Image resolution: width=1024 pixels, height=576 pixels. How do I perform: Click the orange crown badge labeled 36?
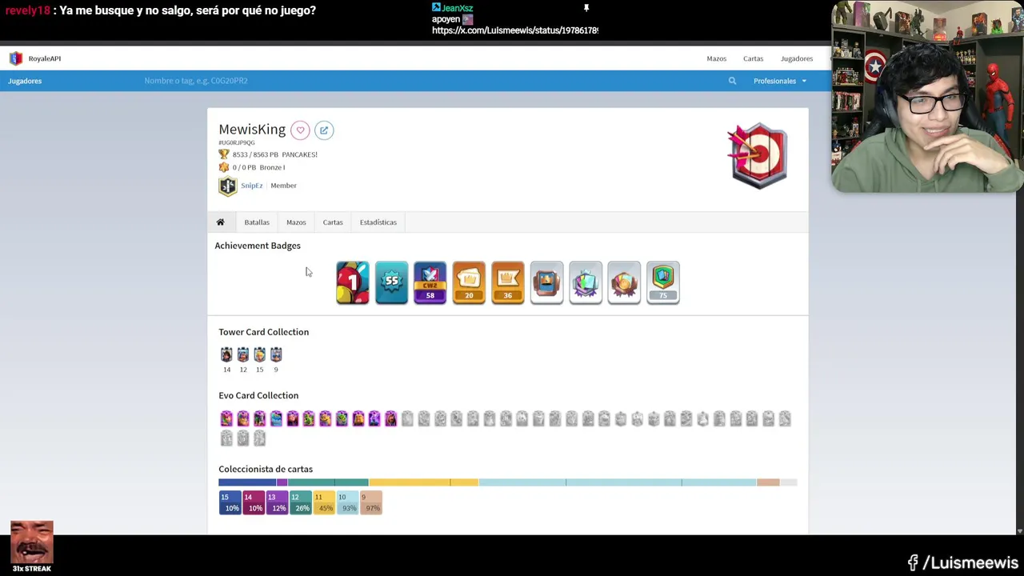[507, 282]
